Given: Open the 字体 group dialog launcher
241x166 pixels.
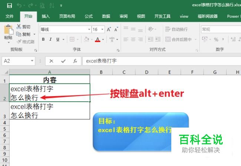Looking at the screenshot, I should point(118,50).
